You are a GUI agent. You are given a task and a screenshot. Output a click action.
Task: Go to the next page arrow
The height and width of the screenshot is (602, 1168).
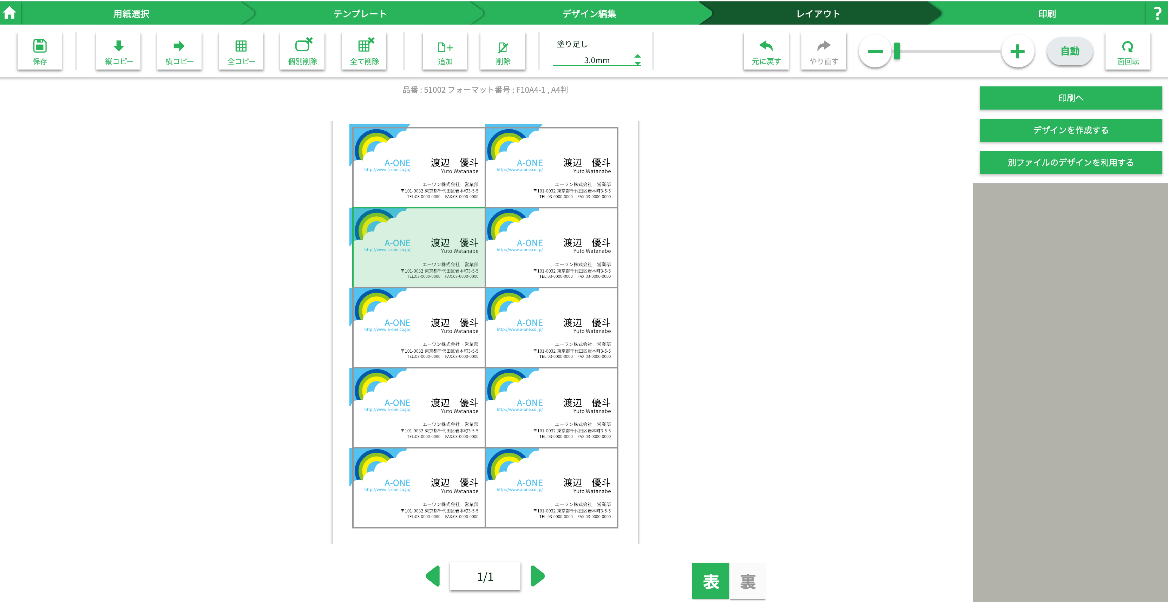[x=537, y=576]
